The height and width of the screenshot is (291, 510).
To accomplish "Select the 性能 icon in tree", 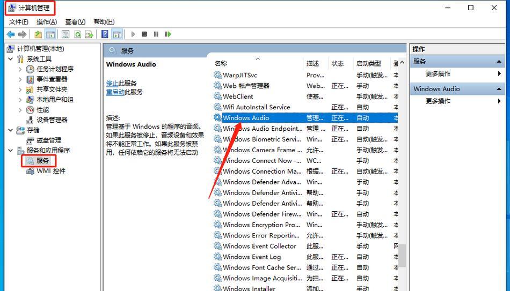I will pyautogui.click(x=30, y=110).
